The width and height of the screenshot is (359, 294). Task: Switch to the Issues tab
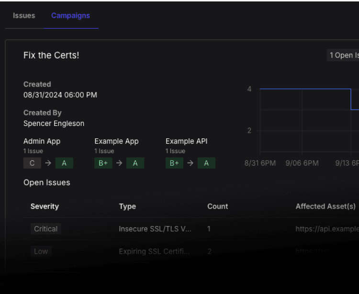click(24, 16)
